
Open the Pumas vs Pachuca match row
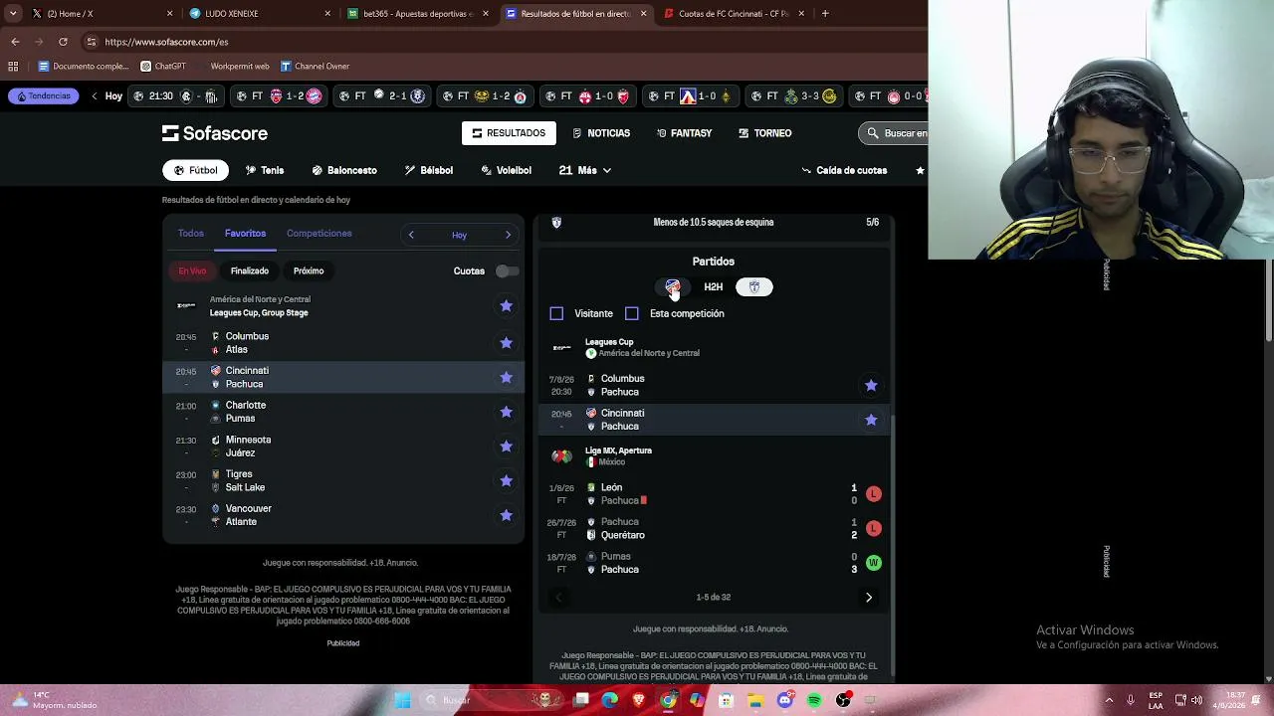tap(714, 563)
